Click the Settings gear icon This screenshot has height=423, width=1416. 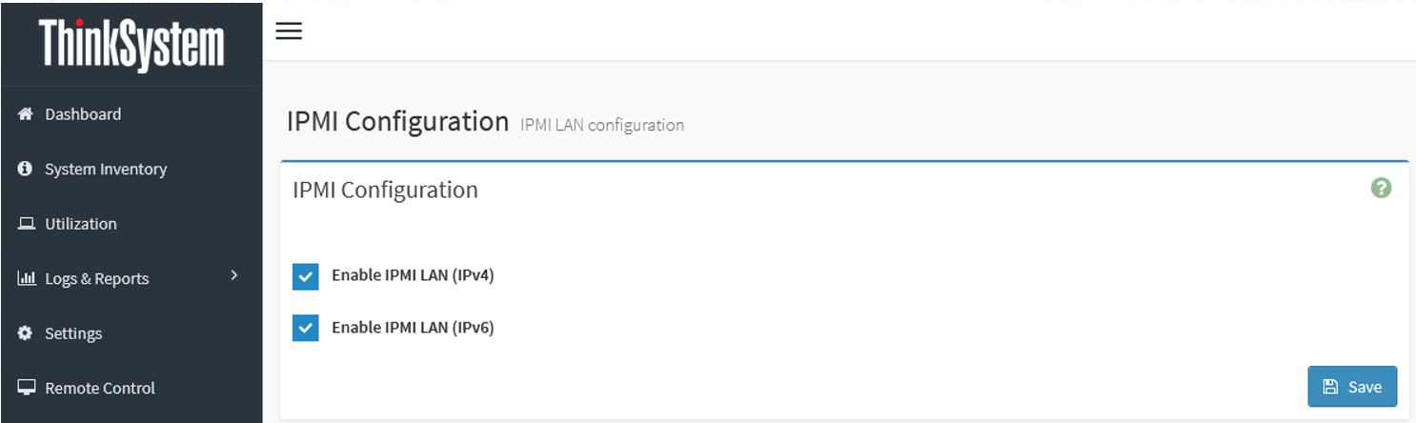26,333
